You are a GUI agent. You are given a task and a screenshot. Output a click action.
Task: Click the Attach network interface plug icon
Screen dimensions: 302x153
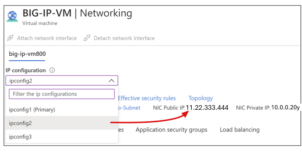coord(10,38)
